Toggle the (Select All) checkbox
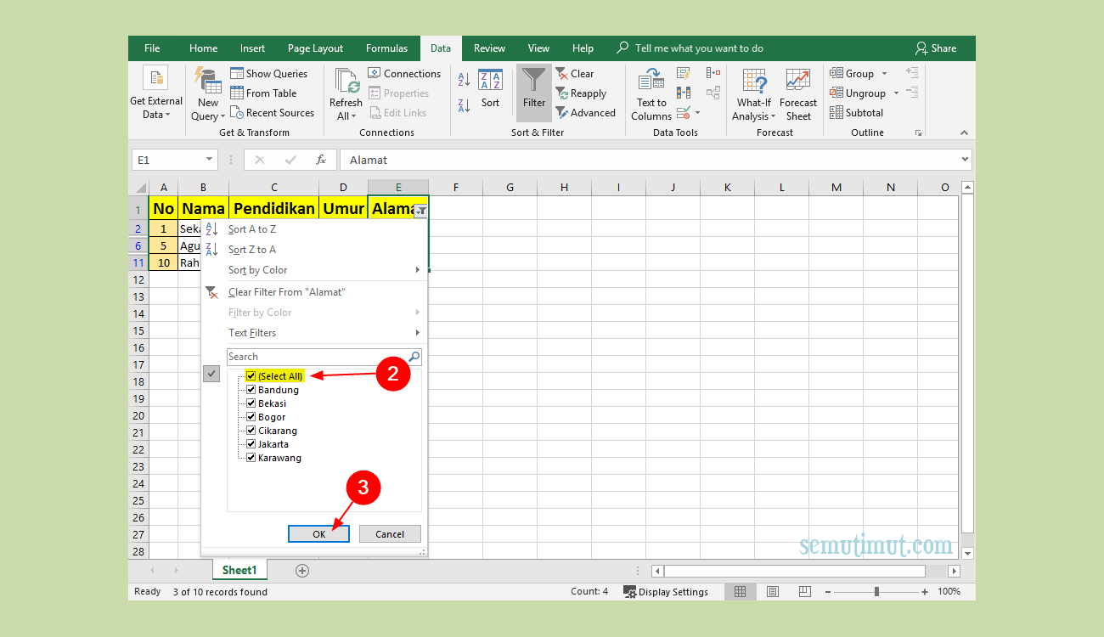Image resolution: width=1104 pixels, height=637 pixels. tap(251, 376)
